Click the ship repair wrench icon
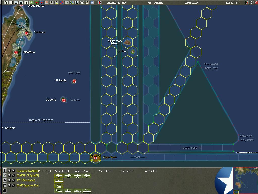258x194 pixels. [x=87, y=191]
